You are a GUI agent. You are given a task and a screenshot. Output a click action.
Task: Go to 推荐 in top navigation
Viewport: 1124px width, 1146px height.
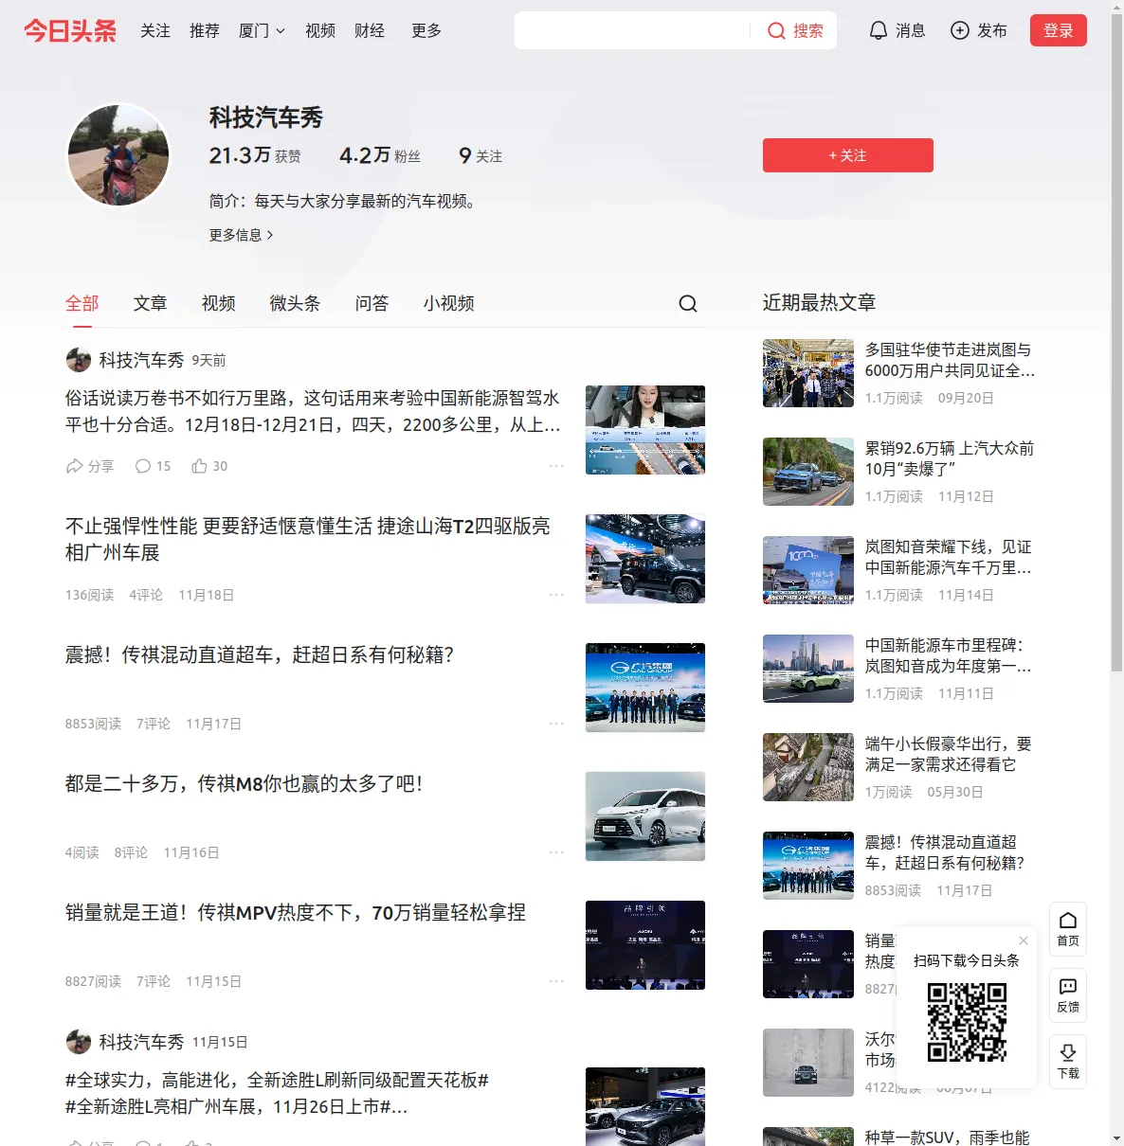click(x=205, y=31)
